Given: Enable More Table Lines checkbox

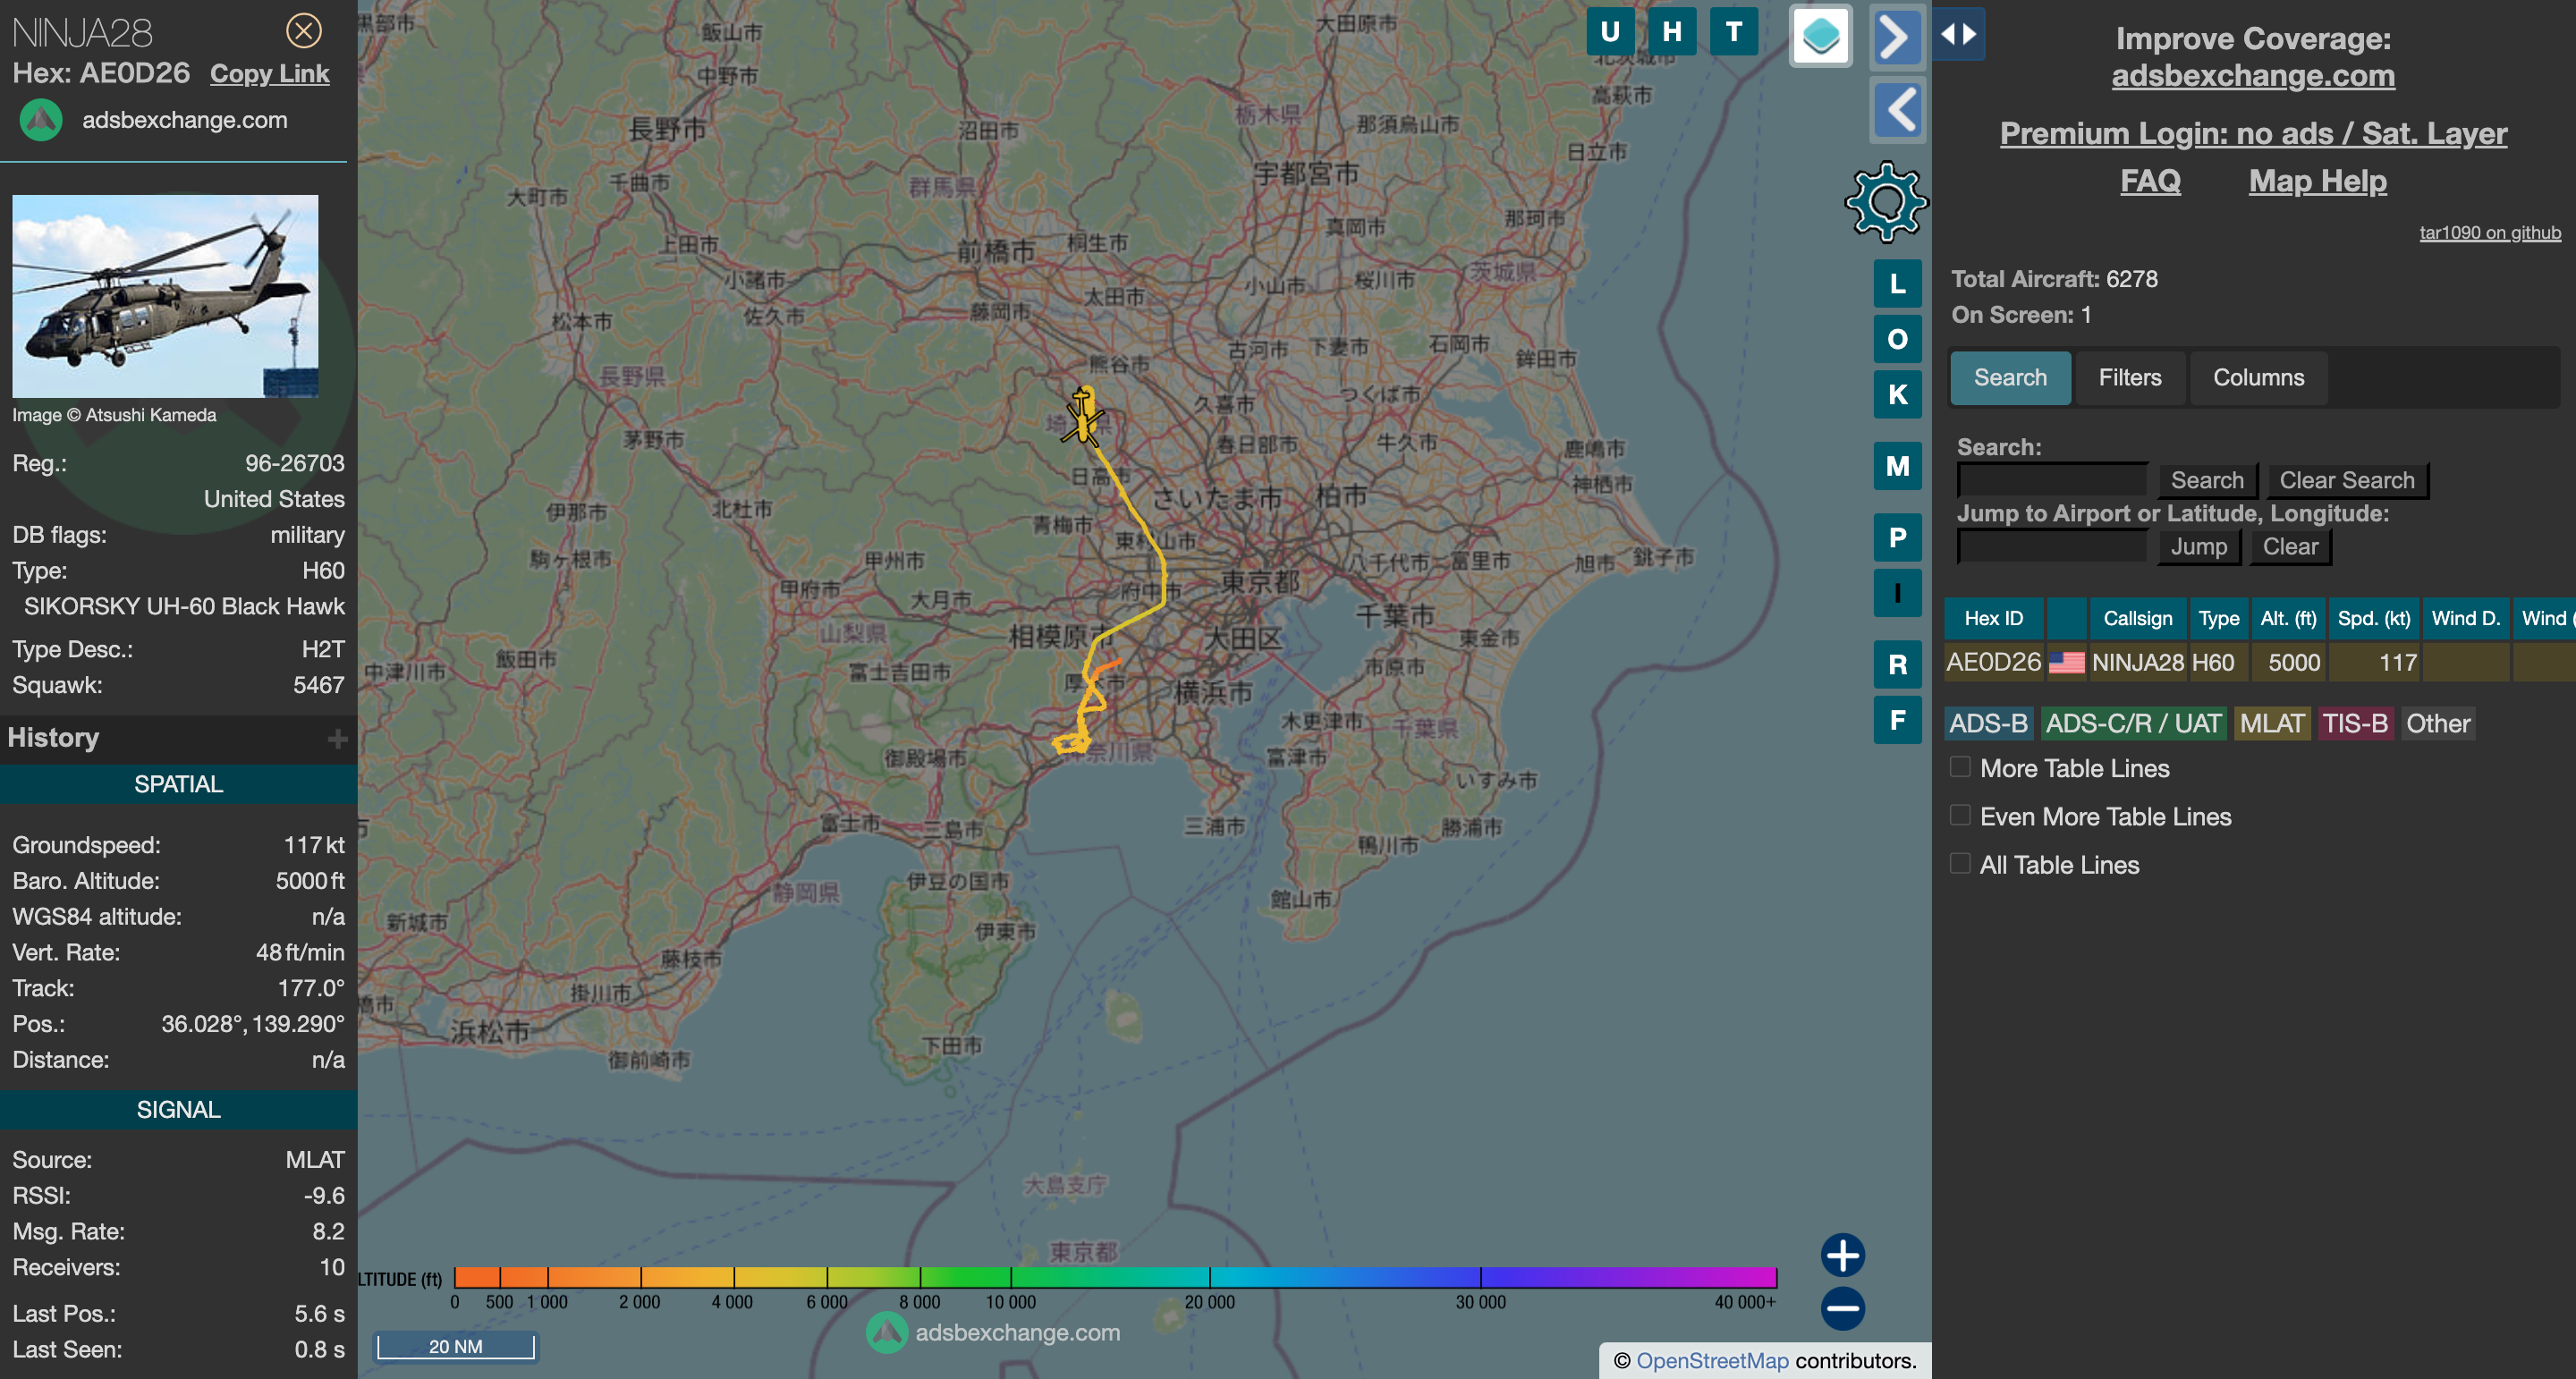Looking at the screenshot, I should [x=1960, y=767].
